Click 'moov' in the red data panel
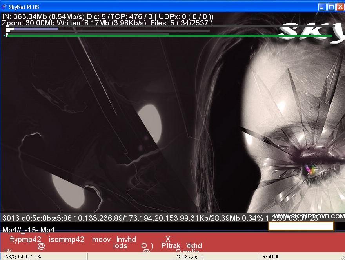345x260 pixels. coord(101,239)
